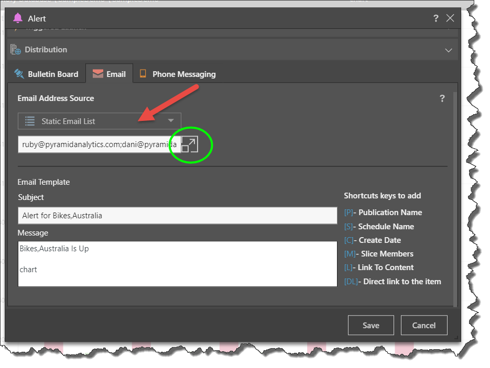Collapse the Distribution section chevron
Viewport: 490px width, 368px height.
tap(449, 50)
